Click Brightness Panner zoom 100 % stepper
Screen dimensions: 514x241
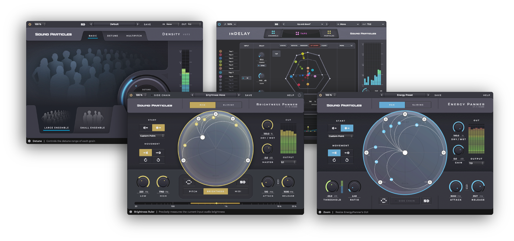coord(141,95)
